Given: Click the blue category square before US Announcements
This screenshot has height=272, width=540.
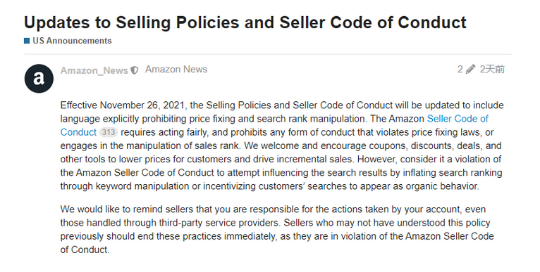Looking at the screenshot, I should point(27,41).
